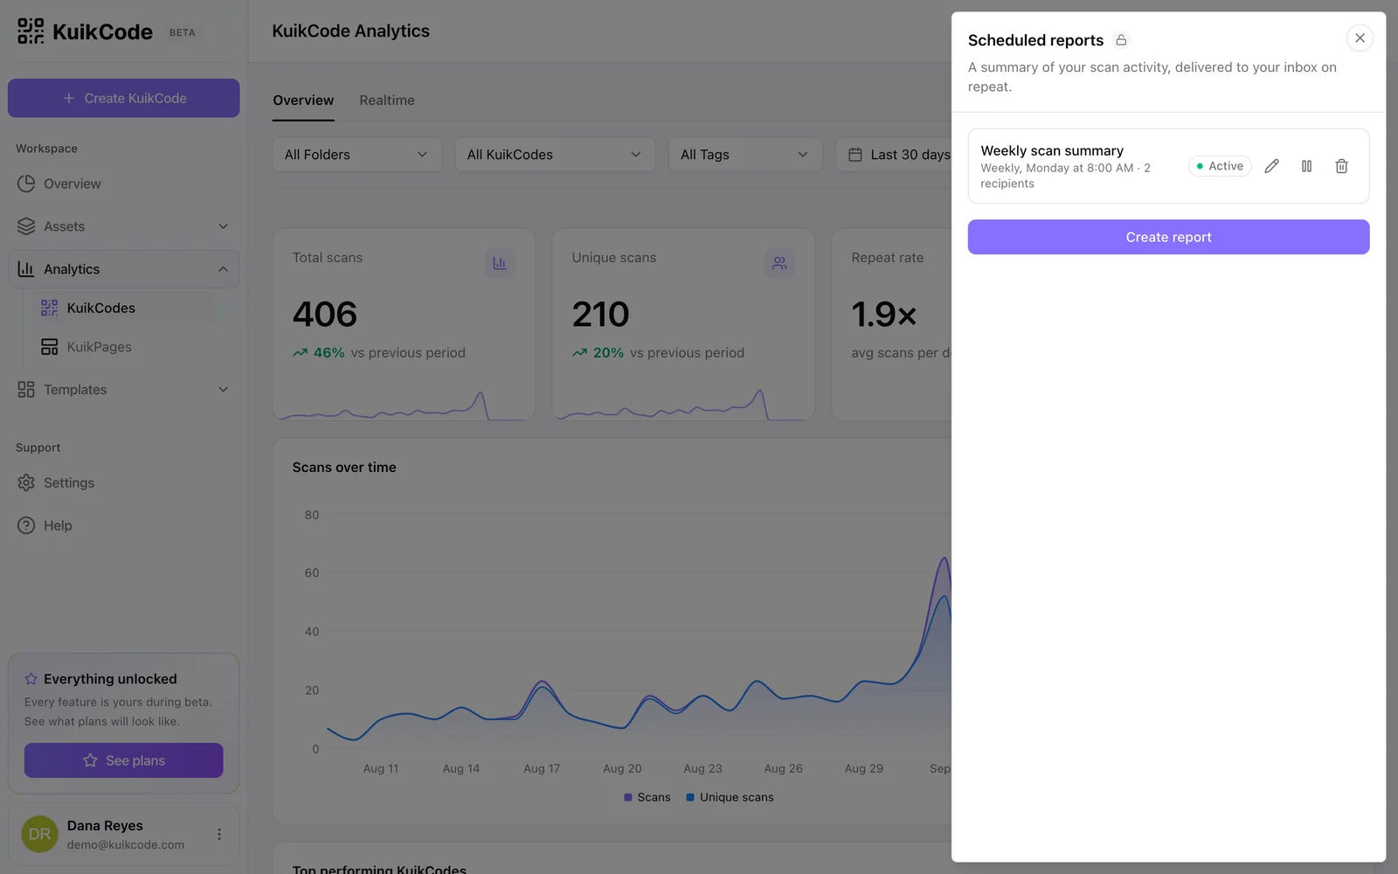Open KuikCodes under Analytics
This screenshot has width=1398, height=874.
pos(123,308)
